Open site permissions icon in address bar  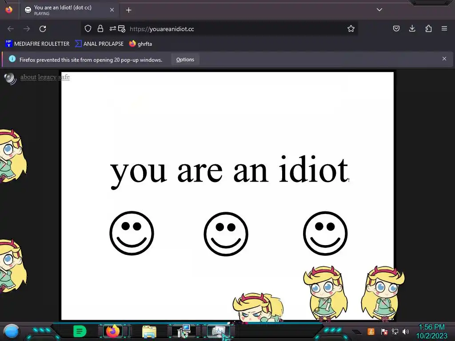pos(112,29)
